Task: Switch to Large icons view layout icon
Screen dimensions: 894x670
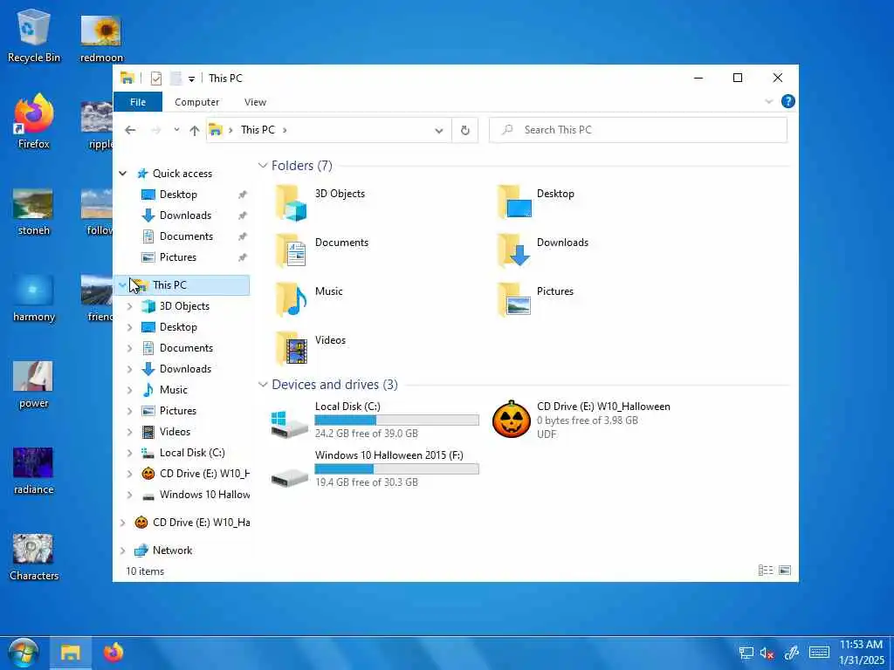Action: 785,571
